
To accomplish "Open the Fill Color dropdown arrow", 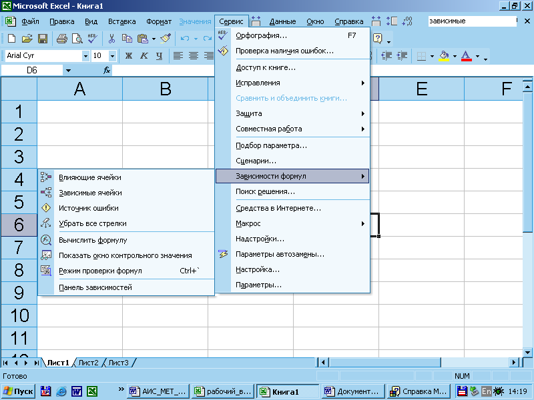I will [455, 56].
